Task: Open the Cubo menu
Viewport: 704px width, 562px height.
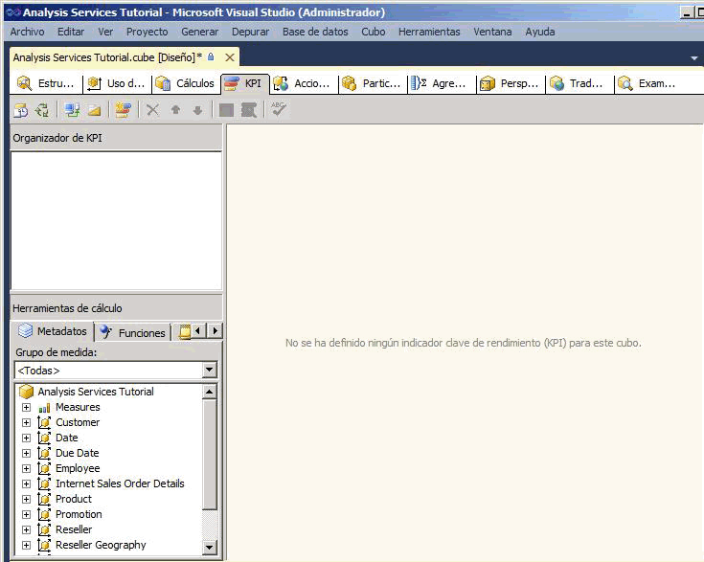Action: (x=373, y=32)
